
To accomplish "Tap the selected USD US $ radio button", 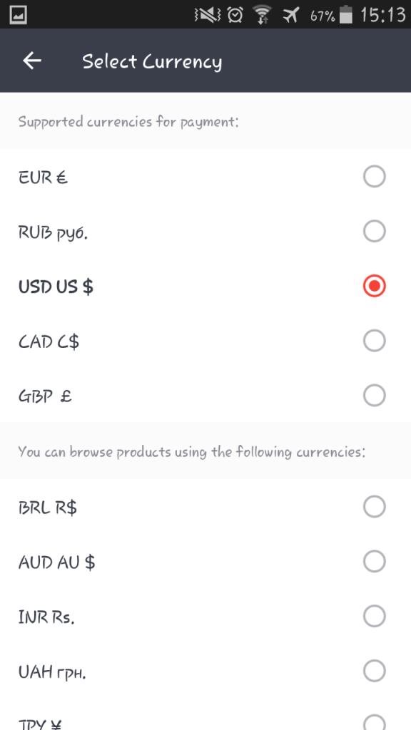I will click(x=374, y=286).
